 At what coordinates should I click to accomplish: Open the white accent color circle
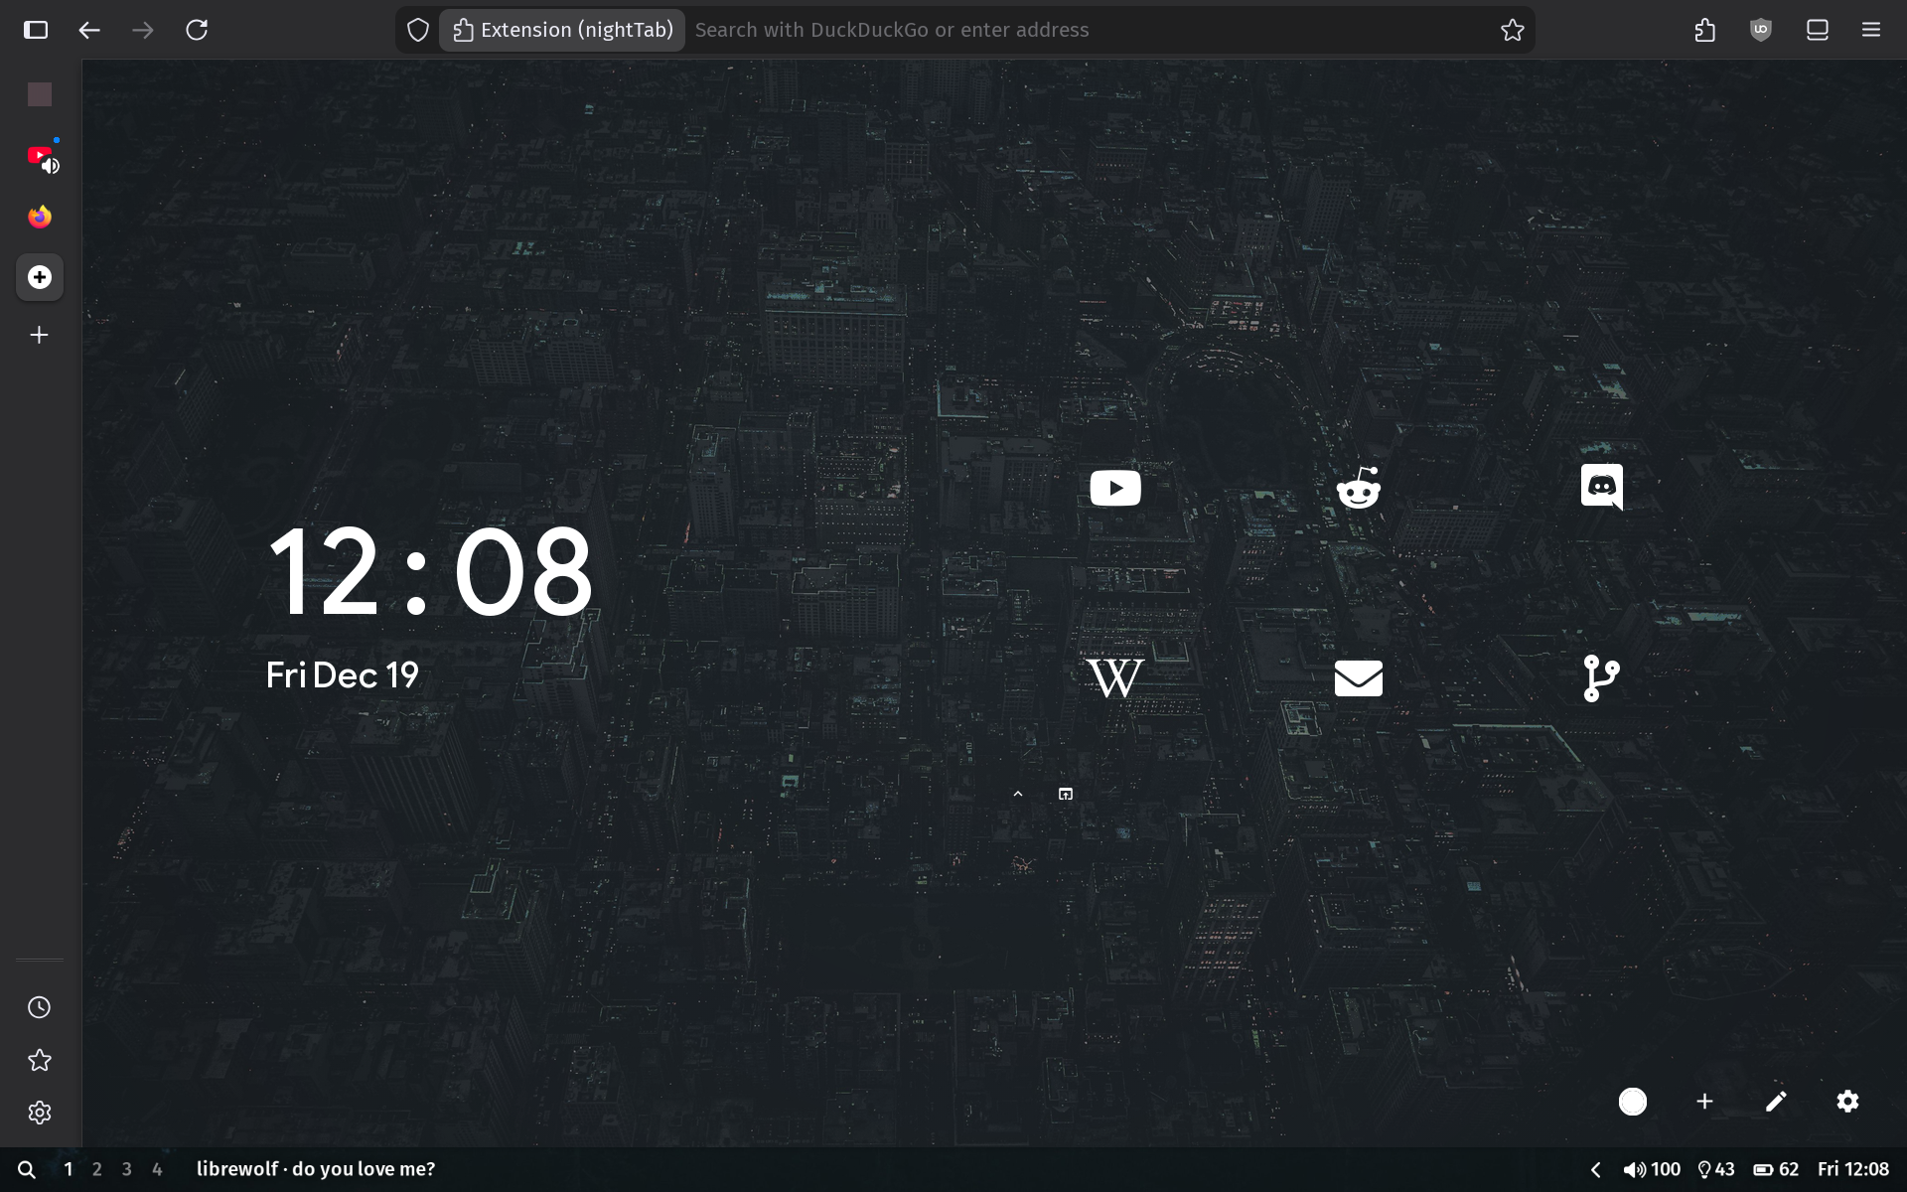(x=1633, y=1102)
